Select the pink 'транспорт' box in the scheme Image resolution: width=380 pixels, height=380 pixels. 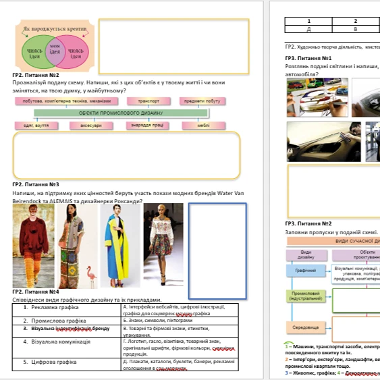pos(148,101)
